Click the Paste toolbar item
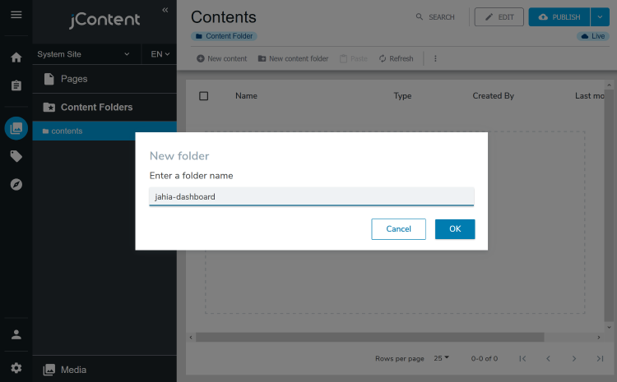The image size is (617, 382). (x=354, y=58)
